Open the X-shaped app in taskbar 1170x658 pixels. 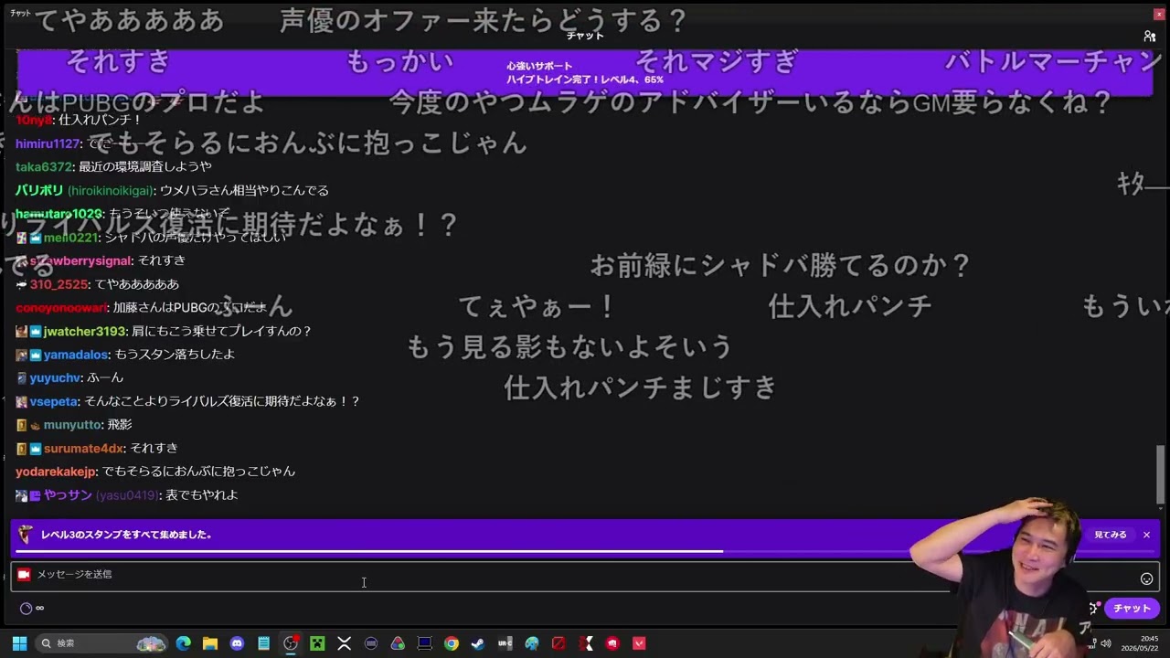[x=344, y=643]
